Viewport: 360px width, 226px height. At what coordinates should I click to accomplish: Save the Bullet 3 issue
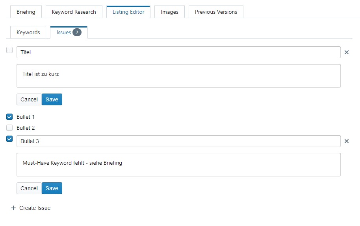[x=52, y=188]
